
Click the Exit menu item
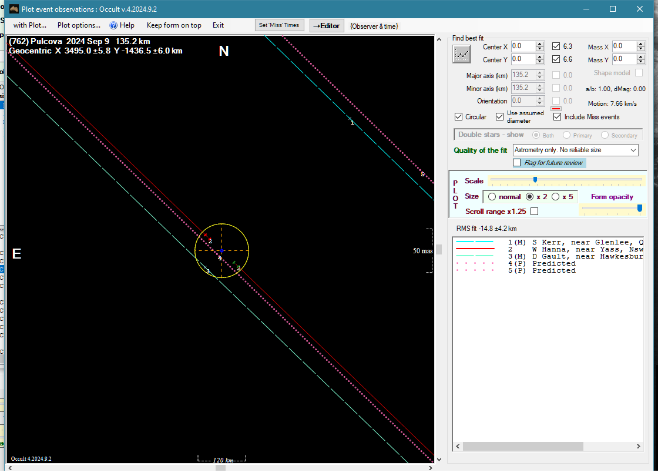point(218,25)
